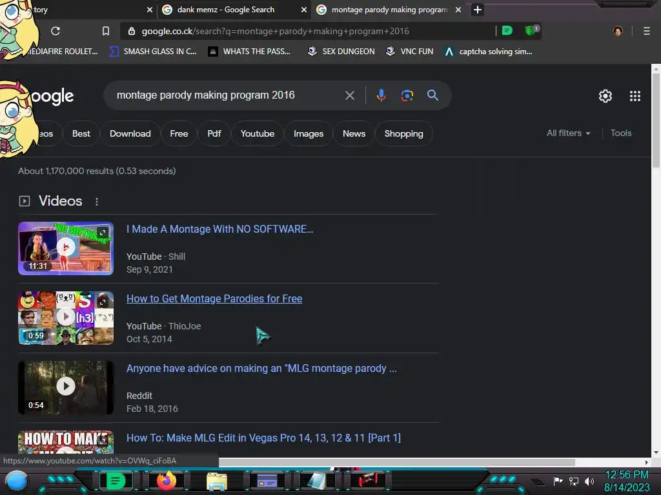Image resolution: width=661 pixels, height=495 pixels.
Task: Click the HOW TO MAKE video thumbnail
Action: click(x=66, y=442)
